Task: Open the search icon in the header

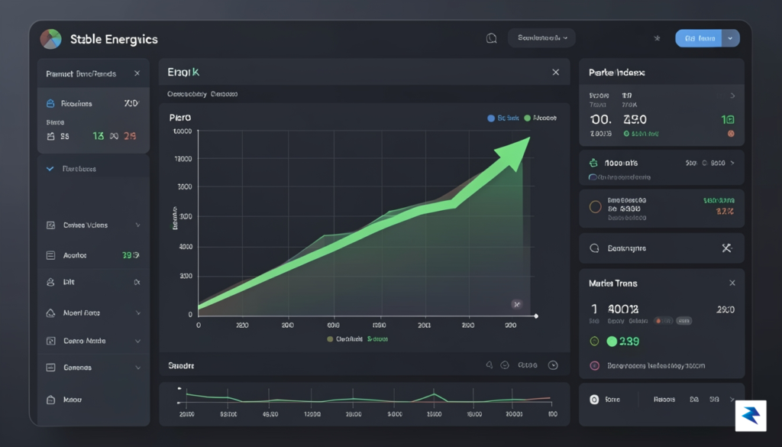Action: [491, 38]
